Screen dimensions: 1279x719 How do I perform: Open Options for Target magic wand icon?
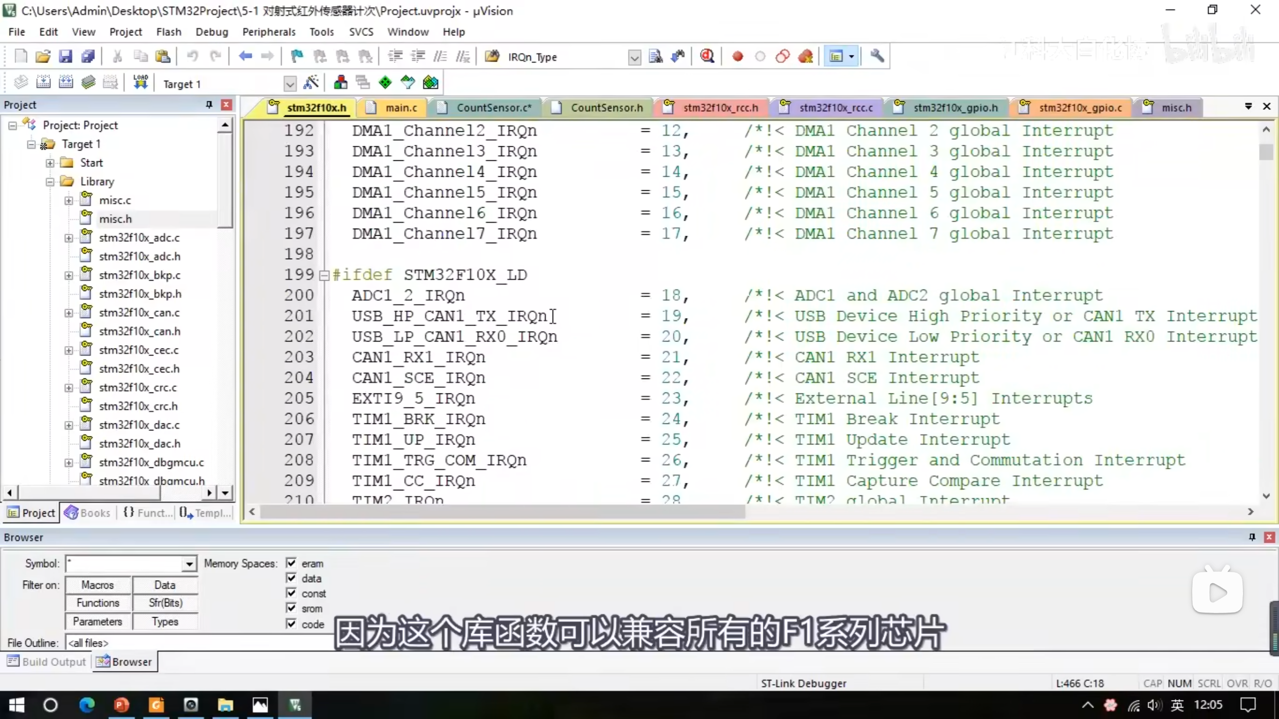[311, 83]
